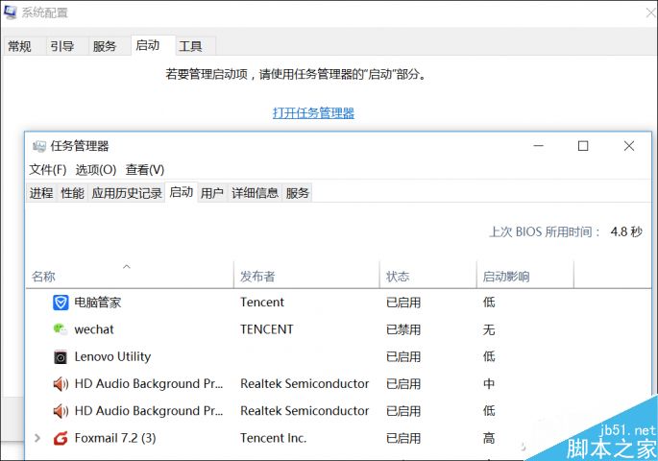This screenshot has height=461, width=658.
Task: Click the 任务管理器 title bar icon
Action: [x=39, y=146]
